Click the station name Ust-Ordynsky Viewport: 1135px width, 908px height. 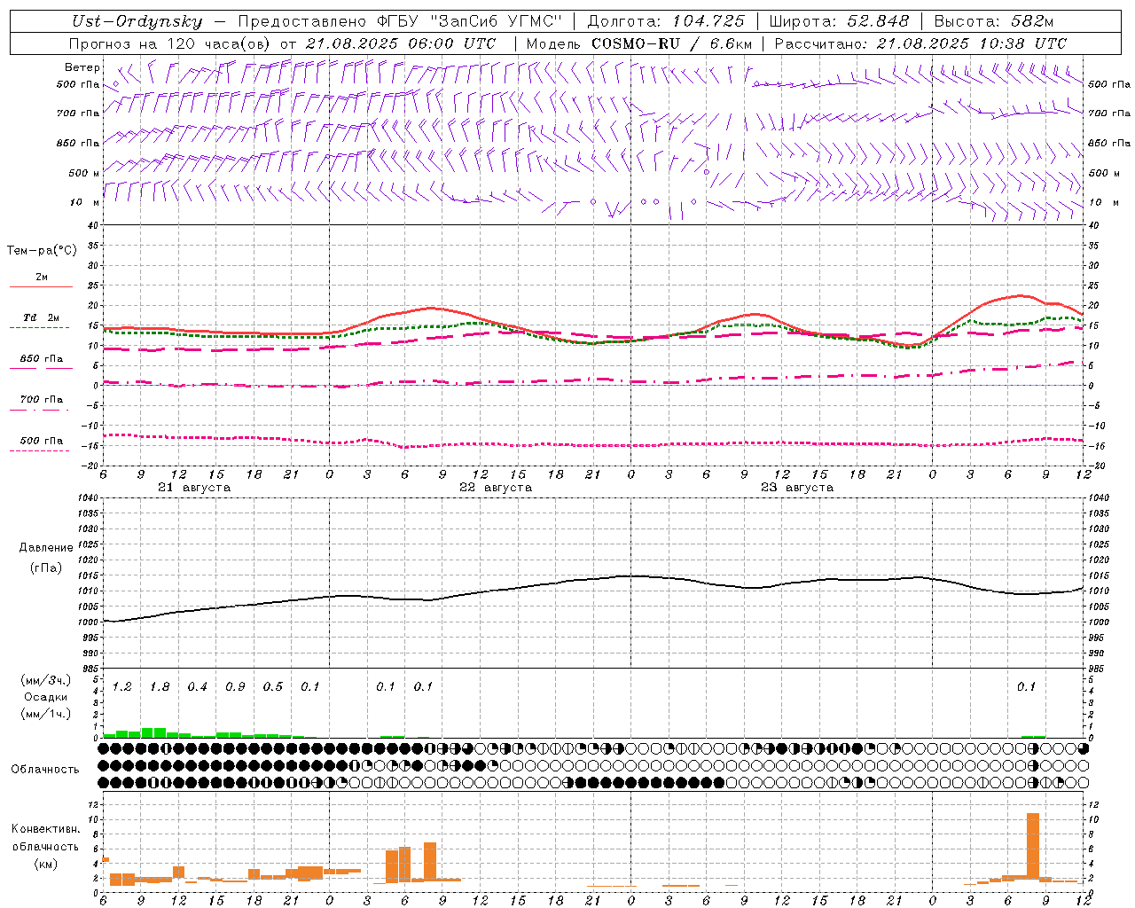137,22
